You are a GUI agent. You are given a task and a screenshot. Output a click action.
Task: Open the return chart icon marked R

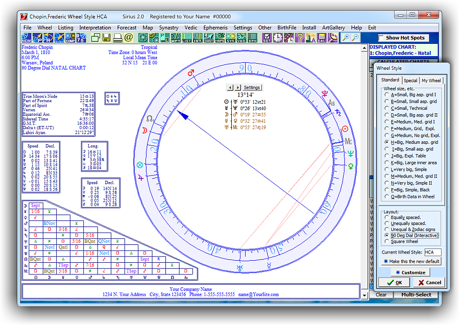tap(48, 38)
